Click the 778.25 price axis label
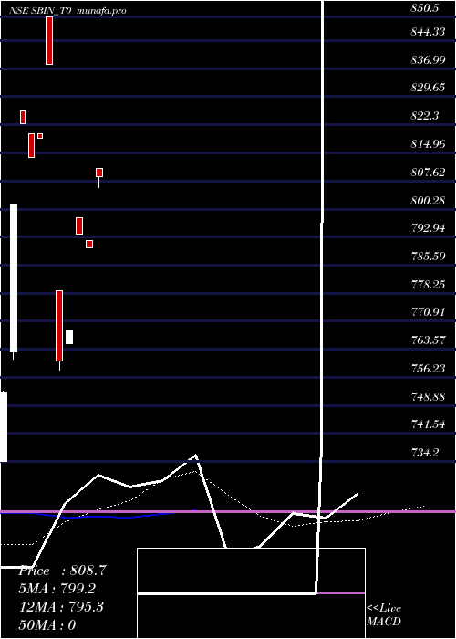This screenshot has width=456, height=639. [428, 285]
